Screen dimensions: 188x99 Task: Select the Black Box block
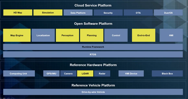click(167, 74)
